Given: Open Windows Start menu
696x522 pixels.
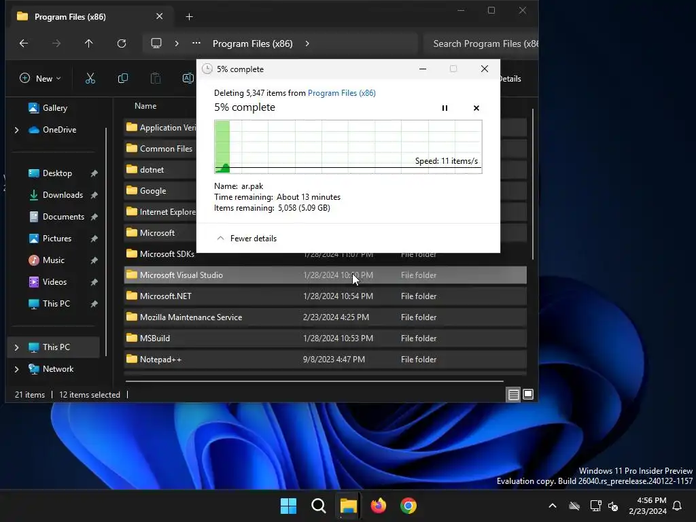Looking at the screenshot, I should pyautogui.click(x=288, y=506).
